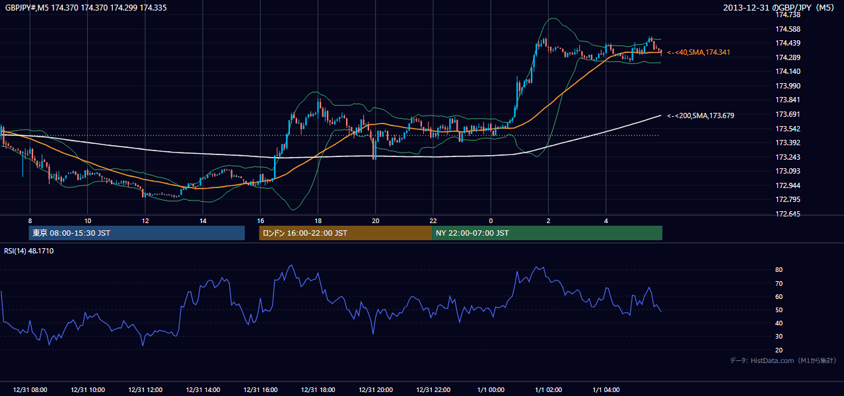Click the date label 12/31 10:00

tap(87, 389)
